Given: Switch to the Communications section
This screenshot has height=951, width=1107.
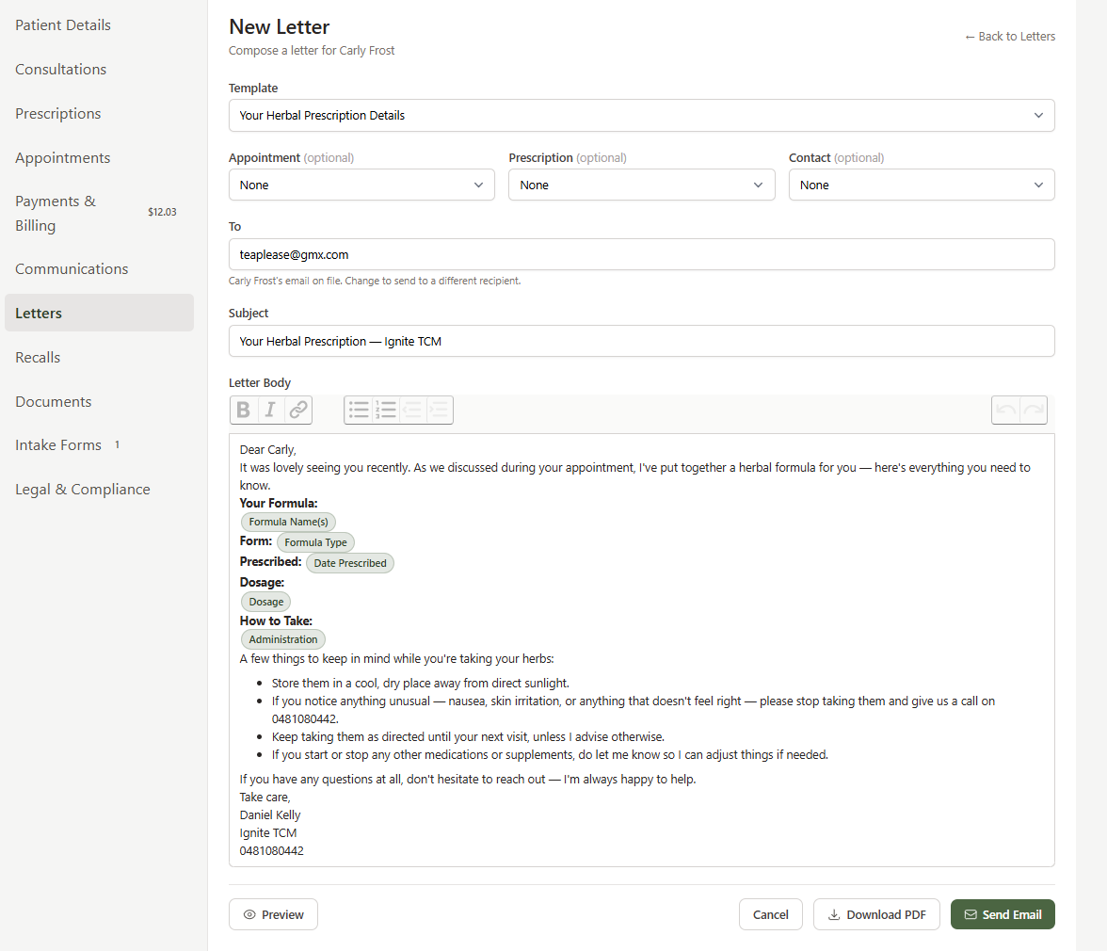Looking at the screenshot, I should [x=72, y=268].
